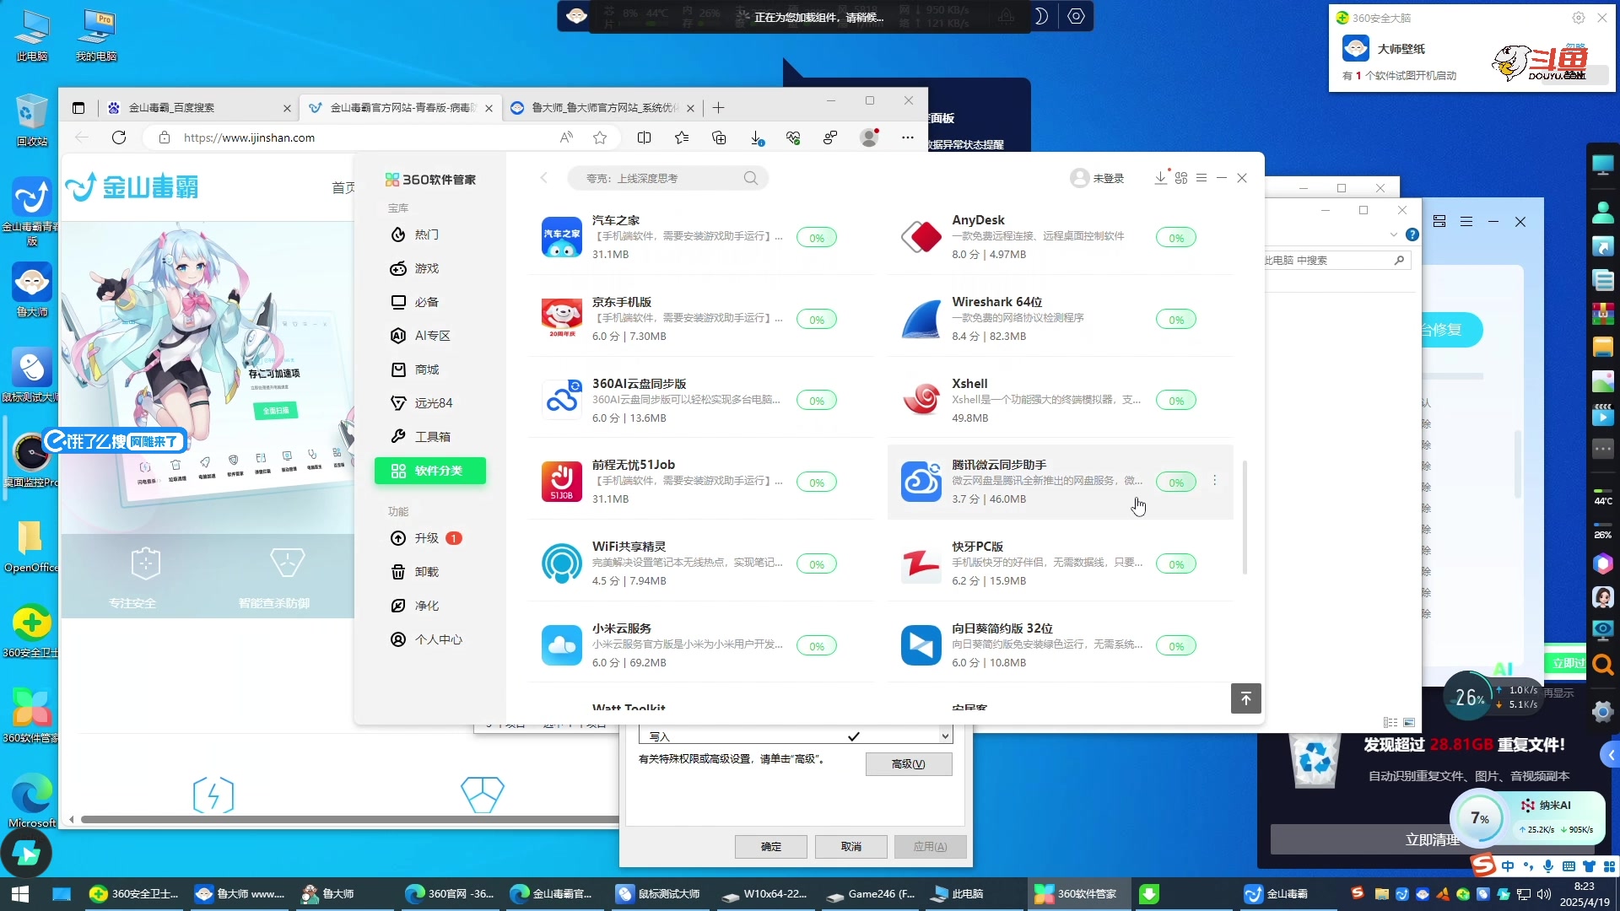Open a new browser tab
The height and width of the screenshot is (911, 1620).
click(x=719, y=108)
